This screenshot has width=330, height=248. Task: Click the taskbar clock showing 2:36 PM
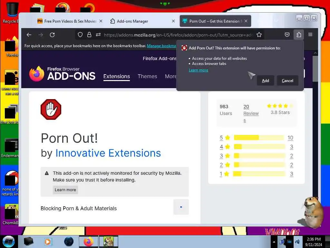(314, 242)
